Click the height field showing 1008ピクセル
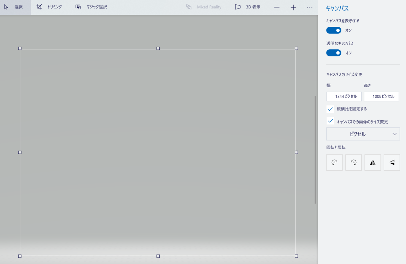Image resolution: width=406 pixels, height=264 pixels. 382,96
